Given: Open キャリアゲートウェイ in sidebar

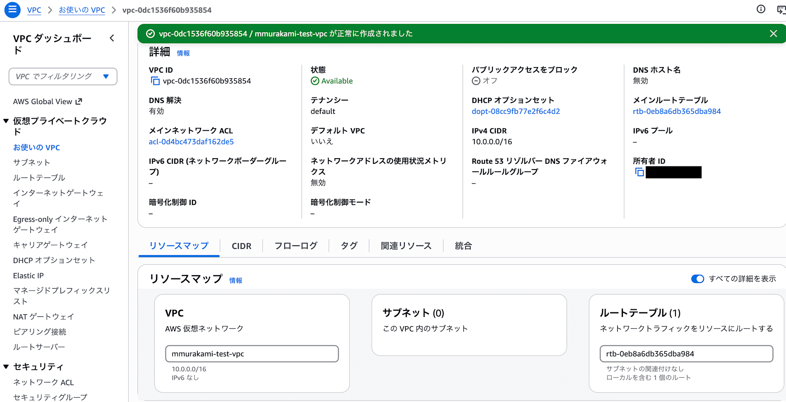Looking at the screenshot, I should 50,245.
